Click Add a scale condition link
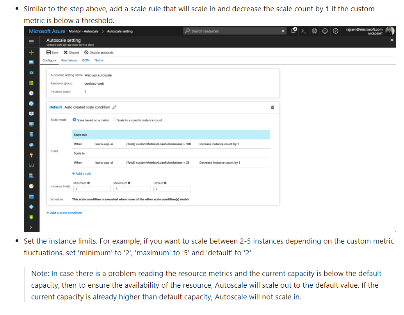Viewport: 404px width, 315px height. pos(64,213)
